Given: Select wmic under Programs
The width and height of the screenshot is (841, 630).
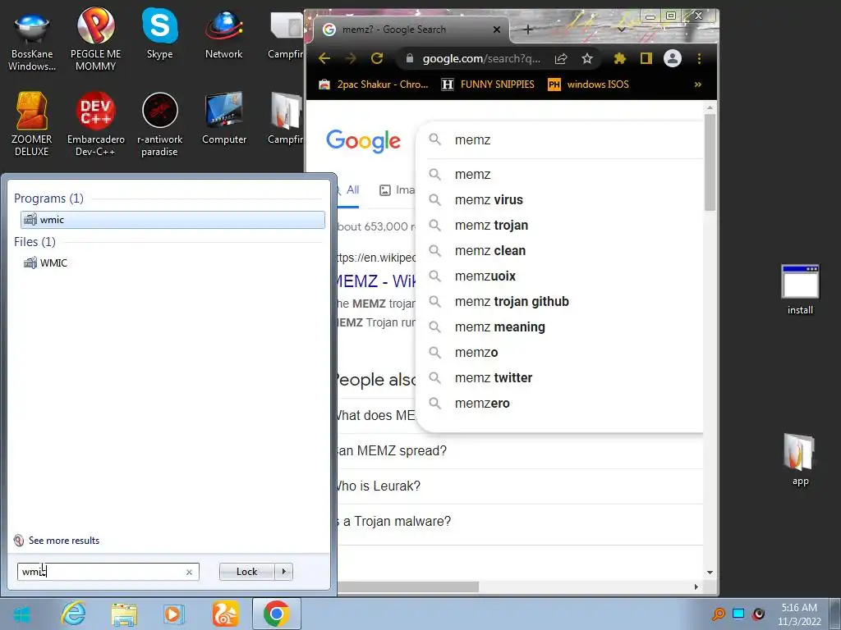Looking at the screenshot, I should click(172, 220).
